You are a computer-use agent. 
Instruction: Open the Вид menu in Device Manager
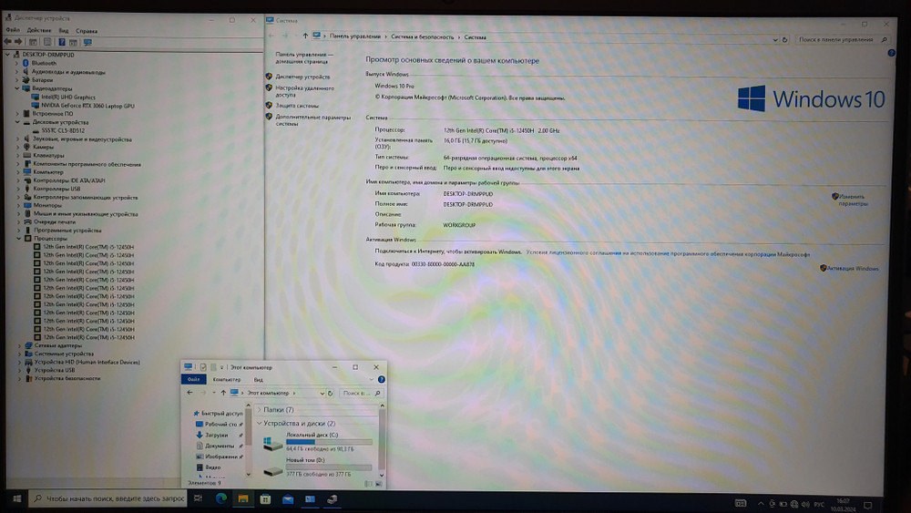coord(64,30)
